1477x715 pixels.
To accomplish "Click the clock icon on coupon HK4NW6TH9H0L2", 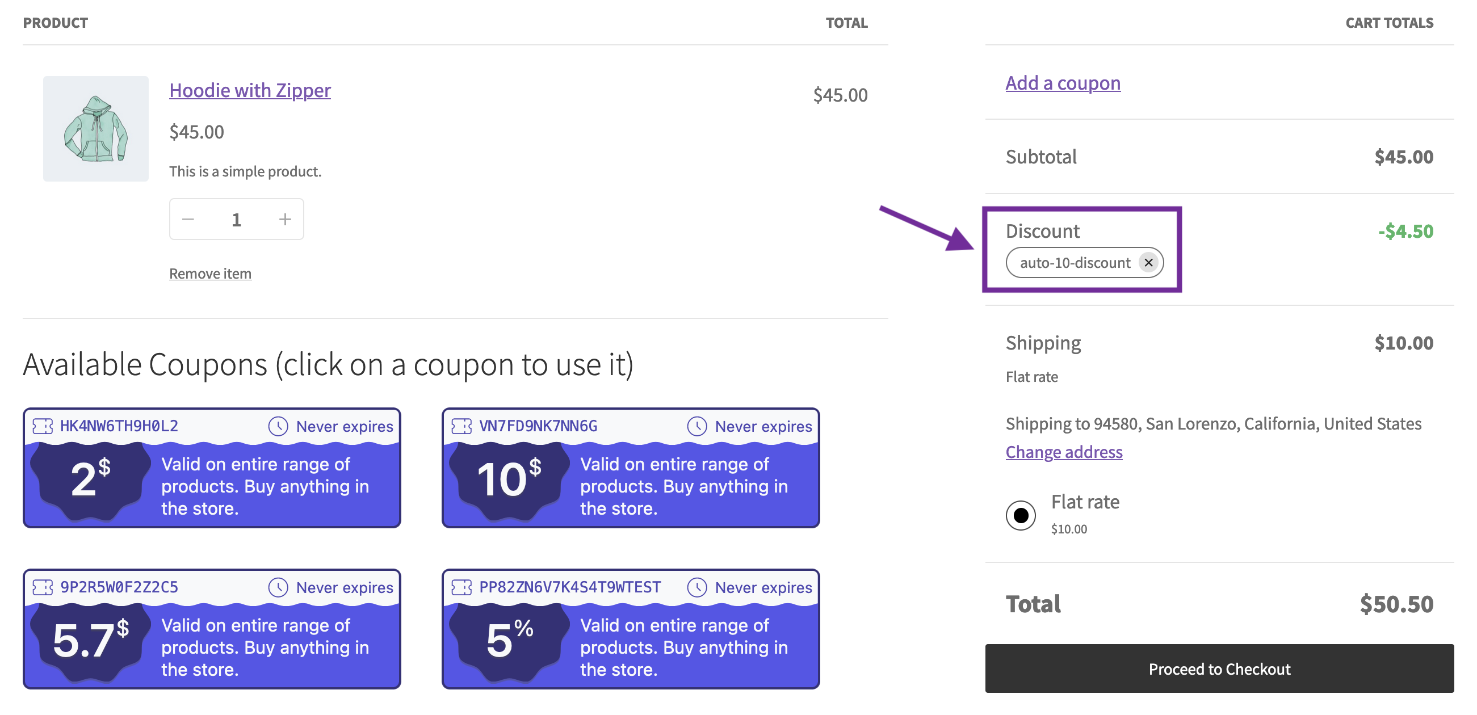I will [x=279, y=426].
